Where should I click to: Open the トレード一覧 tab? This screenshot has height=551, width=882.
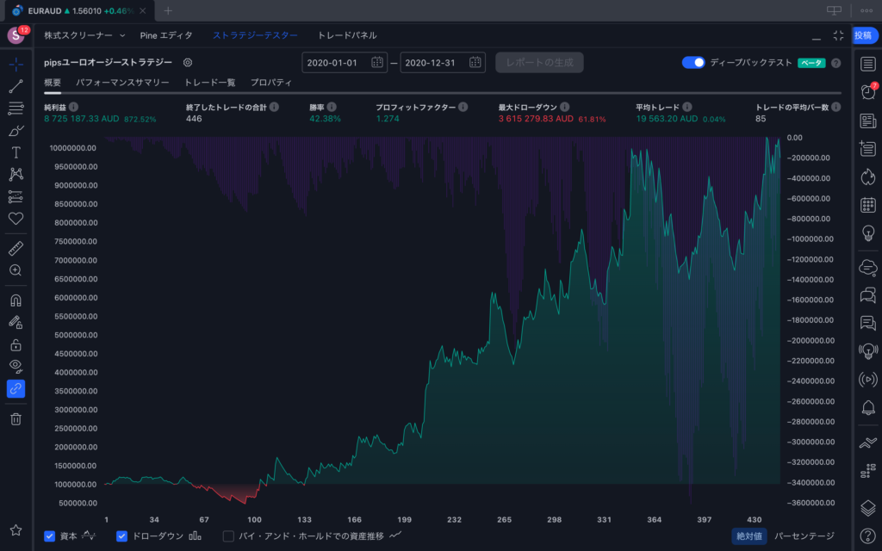[210, 83]
